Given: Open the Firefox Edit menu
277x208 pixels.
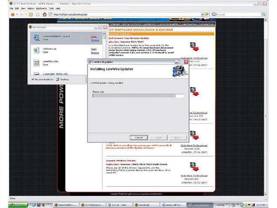Looking at the screenshot, I should click(x=17, y=8).
